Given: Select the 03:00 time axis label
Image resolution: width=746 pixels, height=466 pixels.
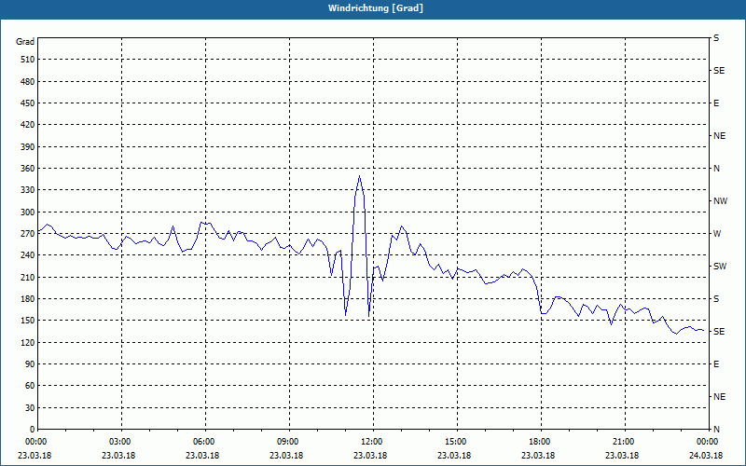Looking at the screenshot, I should (122, 442).
